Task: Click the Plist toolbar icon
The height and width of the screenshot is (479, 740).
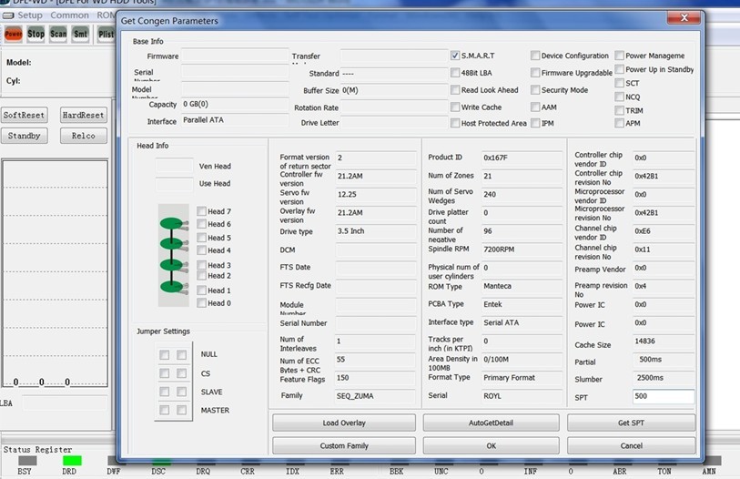Action: [106, 34]
